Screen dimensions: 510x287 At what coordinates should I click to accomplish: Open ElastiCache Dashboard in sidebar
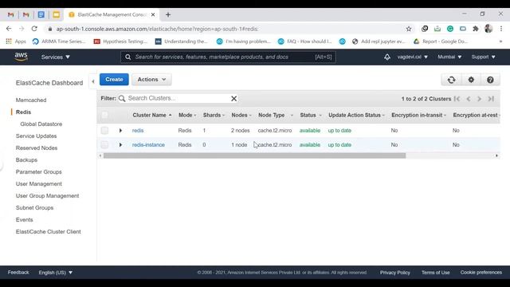[49, 83]
